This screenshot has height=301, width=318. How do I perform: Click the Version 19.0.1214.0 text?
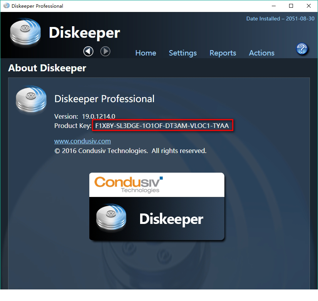point(85,116)
